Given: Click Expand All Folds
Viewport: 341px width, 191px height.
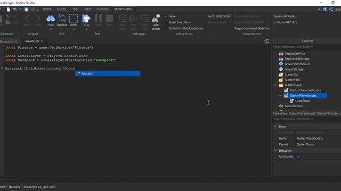Looking at the screenshot, I should (x=285, y=16).
